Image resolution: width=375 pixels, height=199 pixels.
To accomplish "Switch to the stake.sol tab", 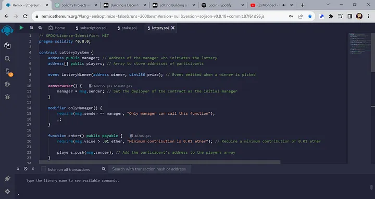I will coord(127,28).
